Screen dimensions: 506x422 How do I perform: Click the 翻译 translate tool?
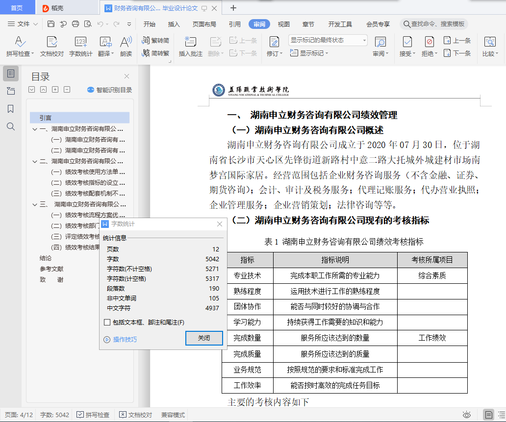tap(105, 46)
